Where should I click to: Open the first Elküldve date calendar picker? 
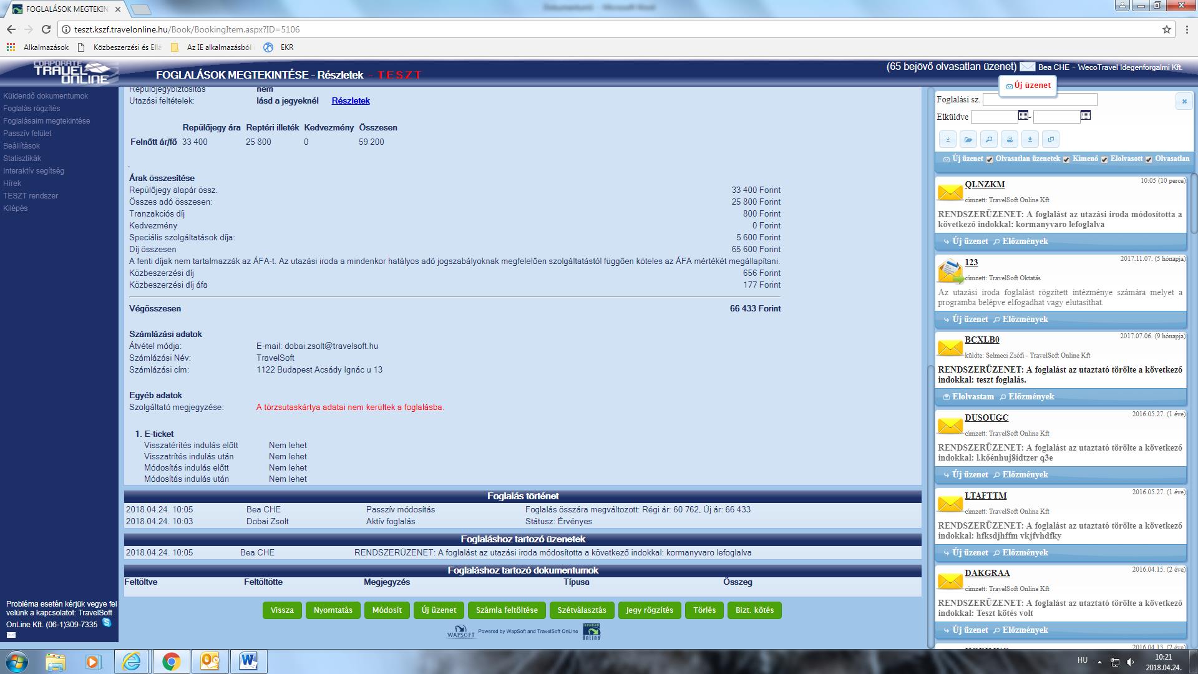(x=1023, y=115)
